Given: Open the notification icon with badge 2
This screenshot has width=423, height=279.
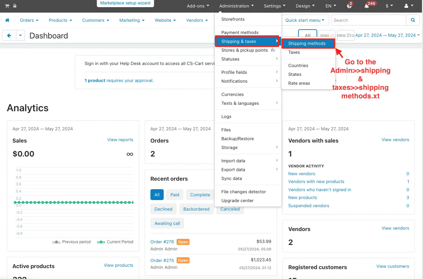Looking at the screenshot, I should [349, 6].
